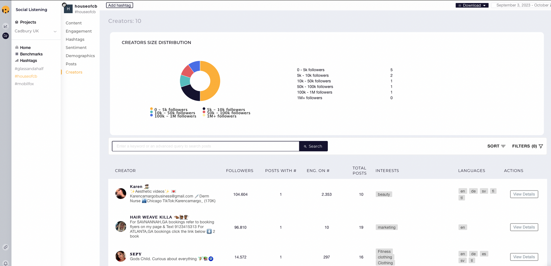The image size is (551, 266).
Task: Click the ENG. ON # column header
Action: 318,171
